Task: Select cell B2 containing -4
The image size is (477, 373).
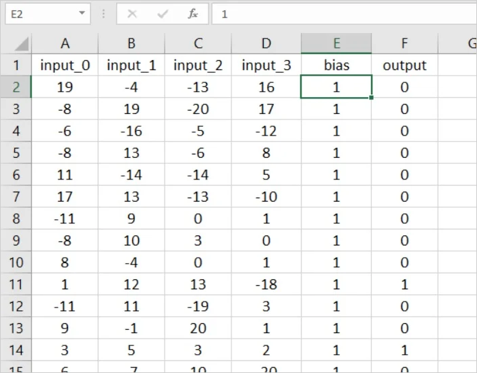Action: pos(132,87)
